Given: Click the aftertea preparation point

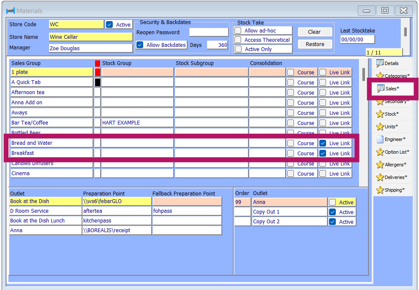Looking at the screenshot, I should 117,211.
